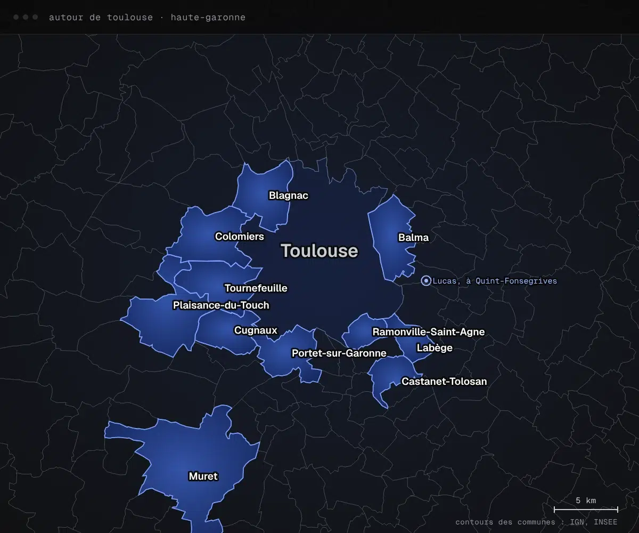The image size is (639, 533).
Task: Click the Lucas location marker dot
Action: tap(426, 281)
